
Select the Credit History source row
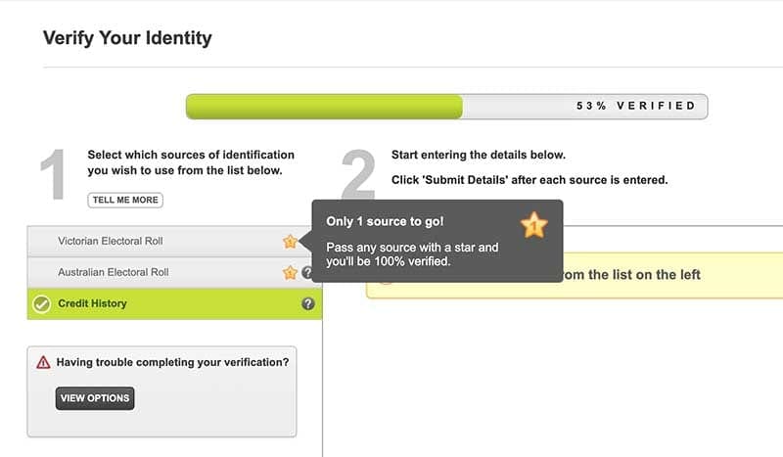(174, 303)
